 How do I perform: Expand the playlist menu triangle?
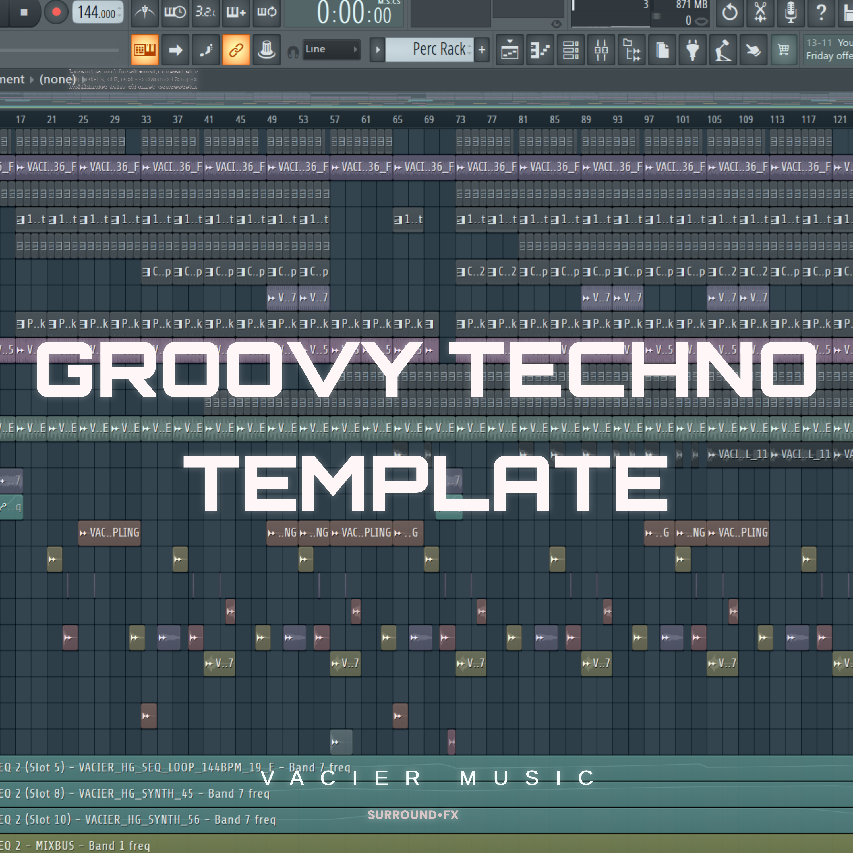click(378, 49)
